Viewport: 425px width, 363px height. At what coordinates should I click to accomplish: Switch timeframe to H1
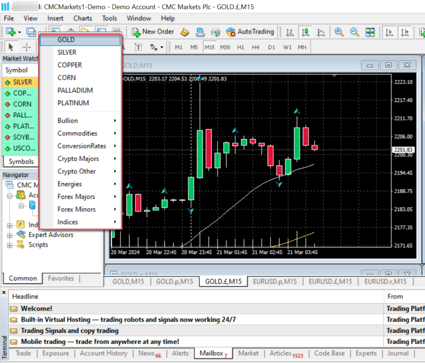coord(240,47)
